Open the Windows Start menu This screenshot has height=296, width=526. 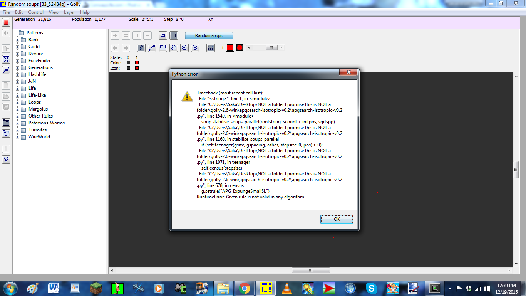(x=10, y=288)
